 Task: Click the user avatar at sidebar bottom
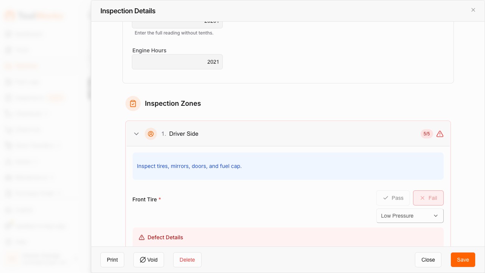(x=11, y=258)
